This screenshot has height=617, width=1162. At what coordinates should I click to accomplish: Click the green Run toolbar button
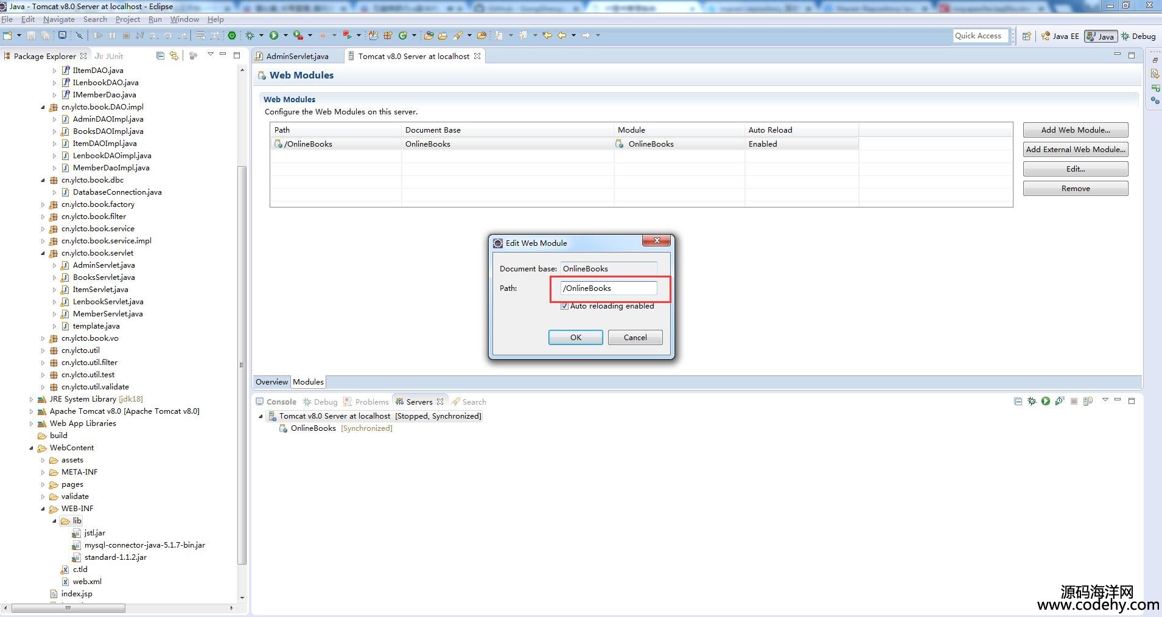pyautogui.click(x=274, y=35)
